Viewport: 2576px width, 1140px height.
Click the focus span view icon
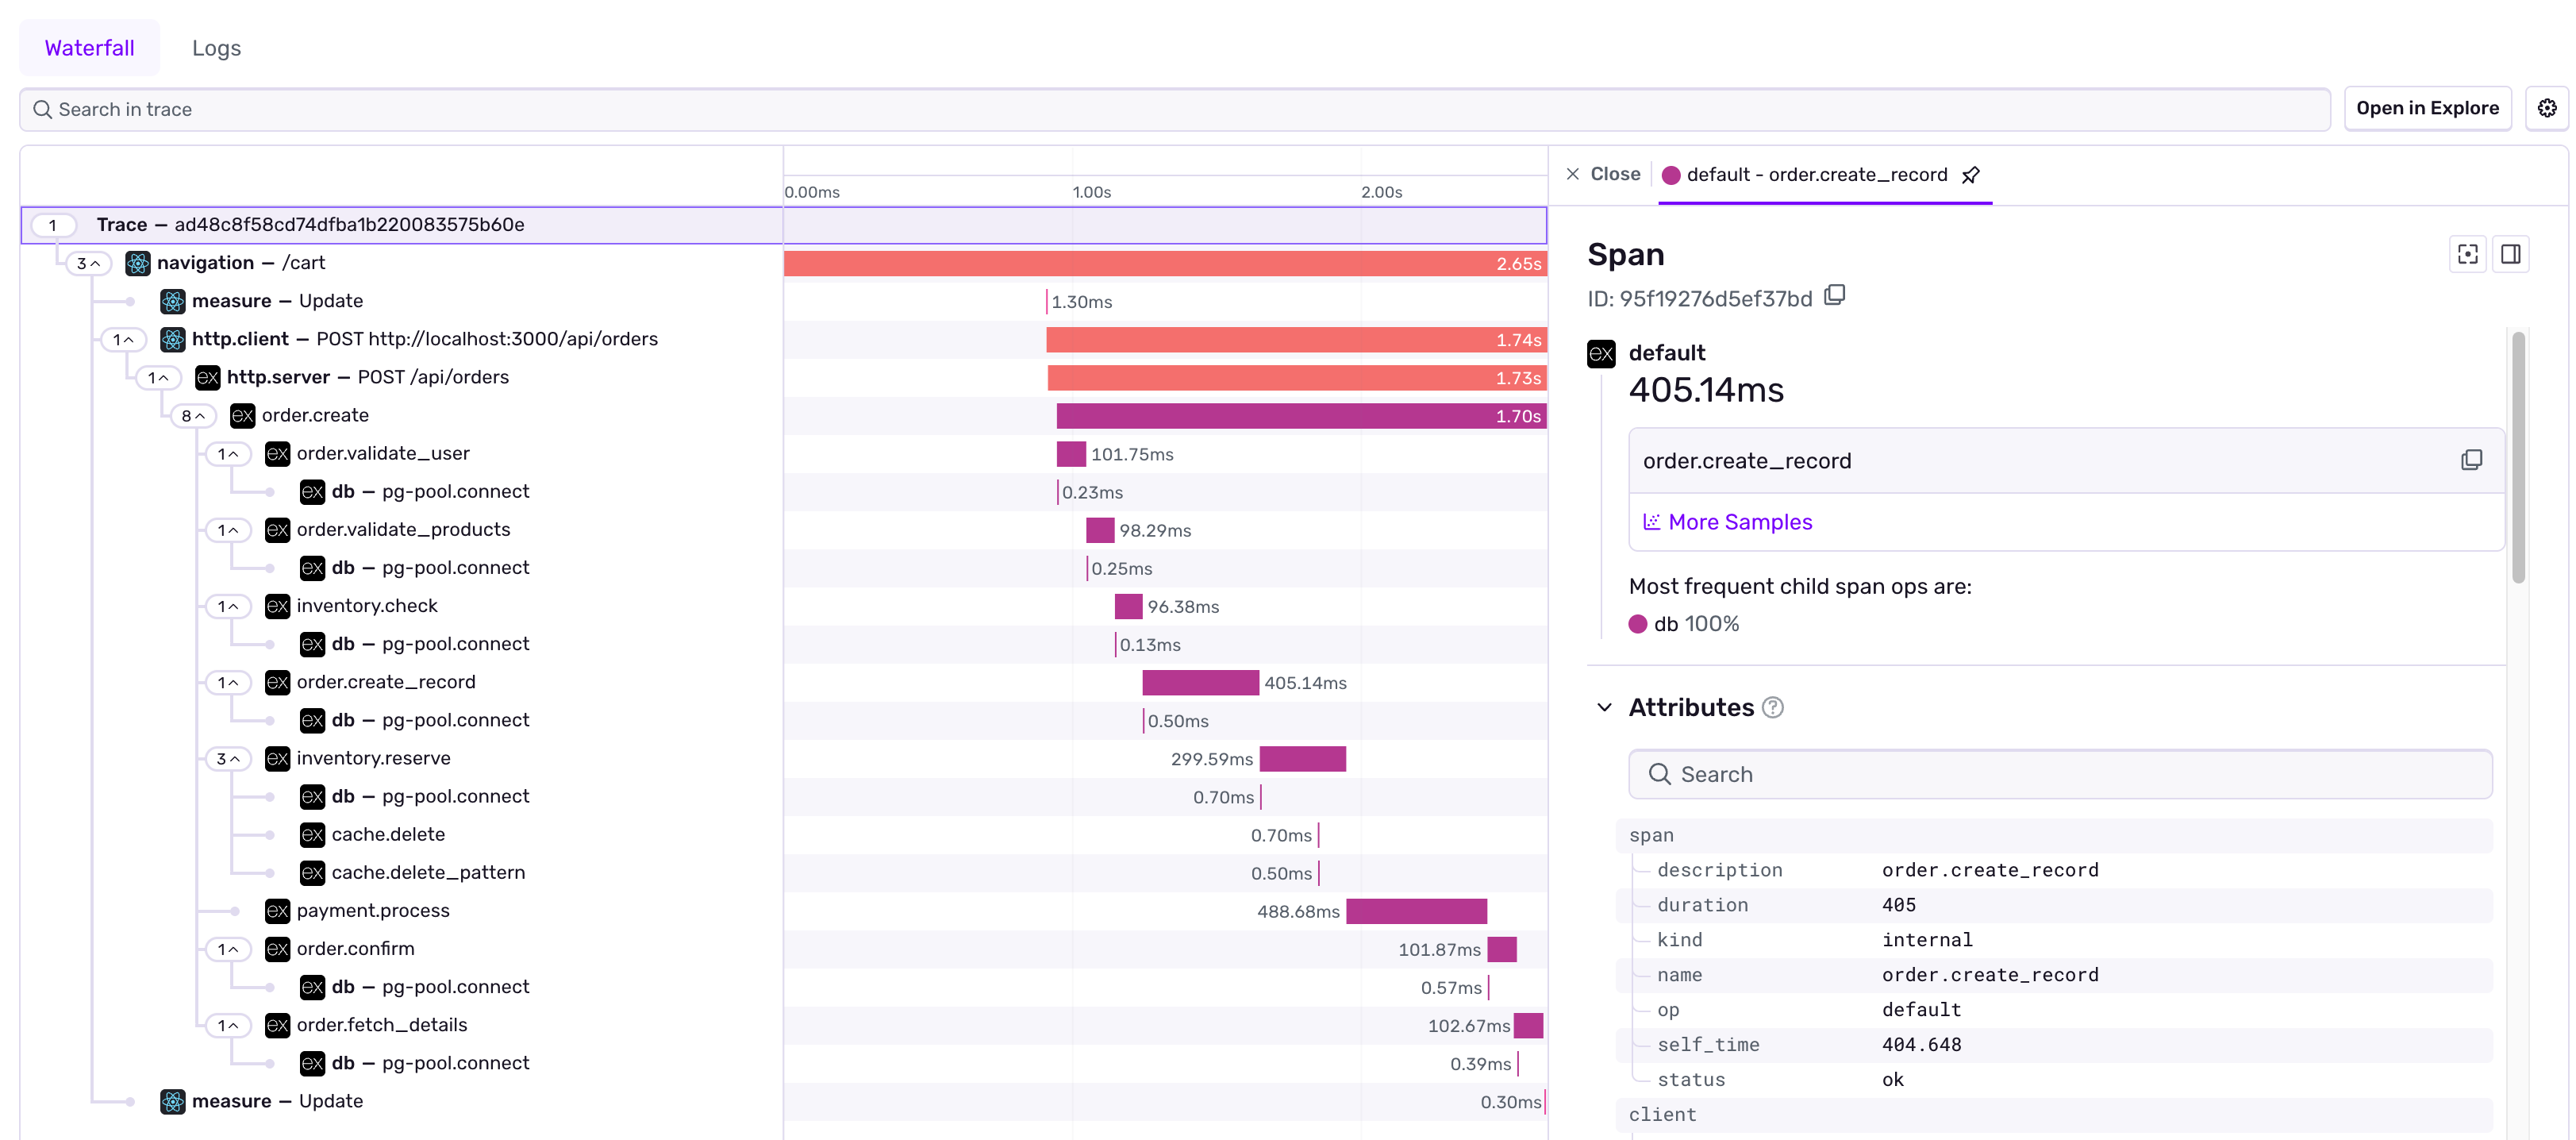[2467, 254]
